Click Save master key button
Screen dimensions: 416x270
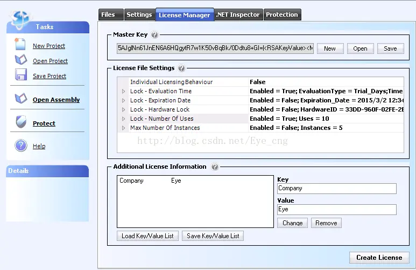point(391,49)
